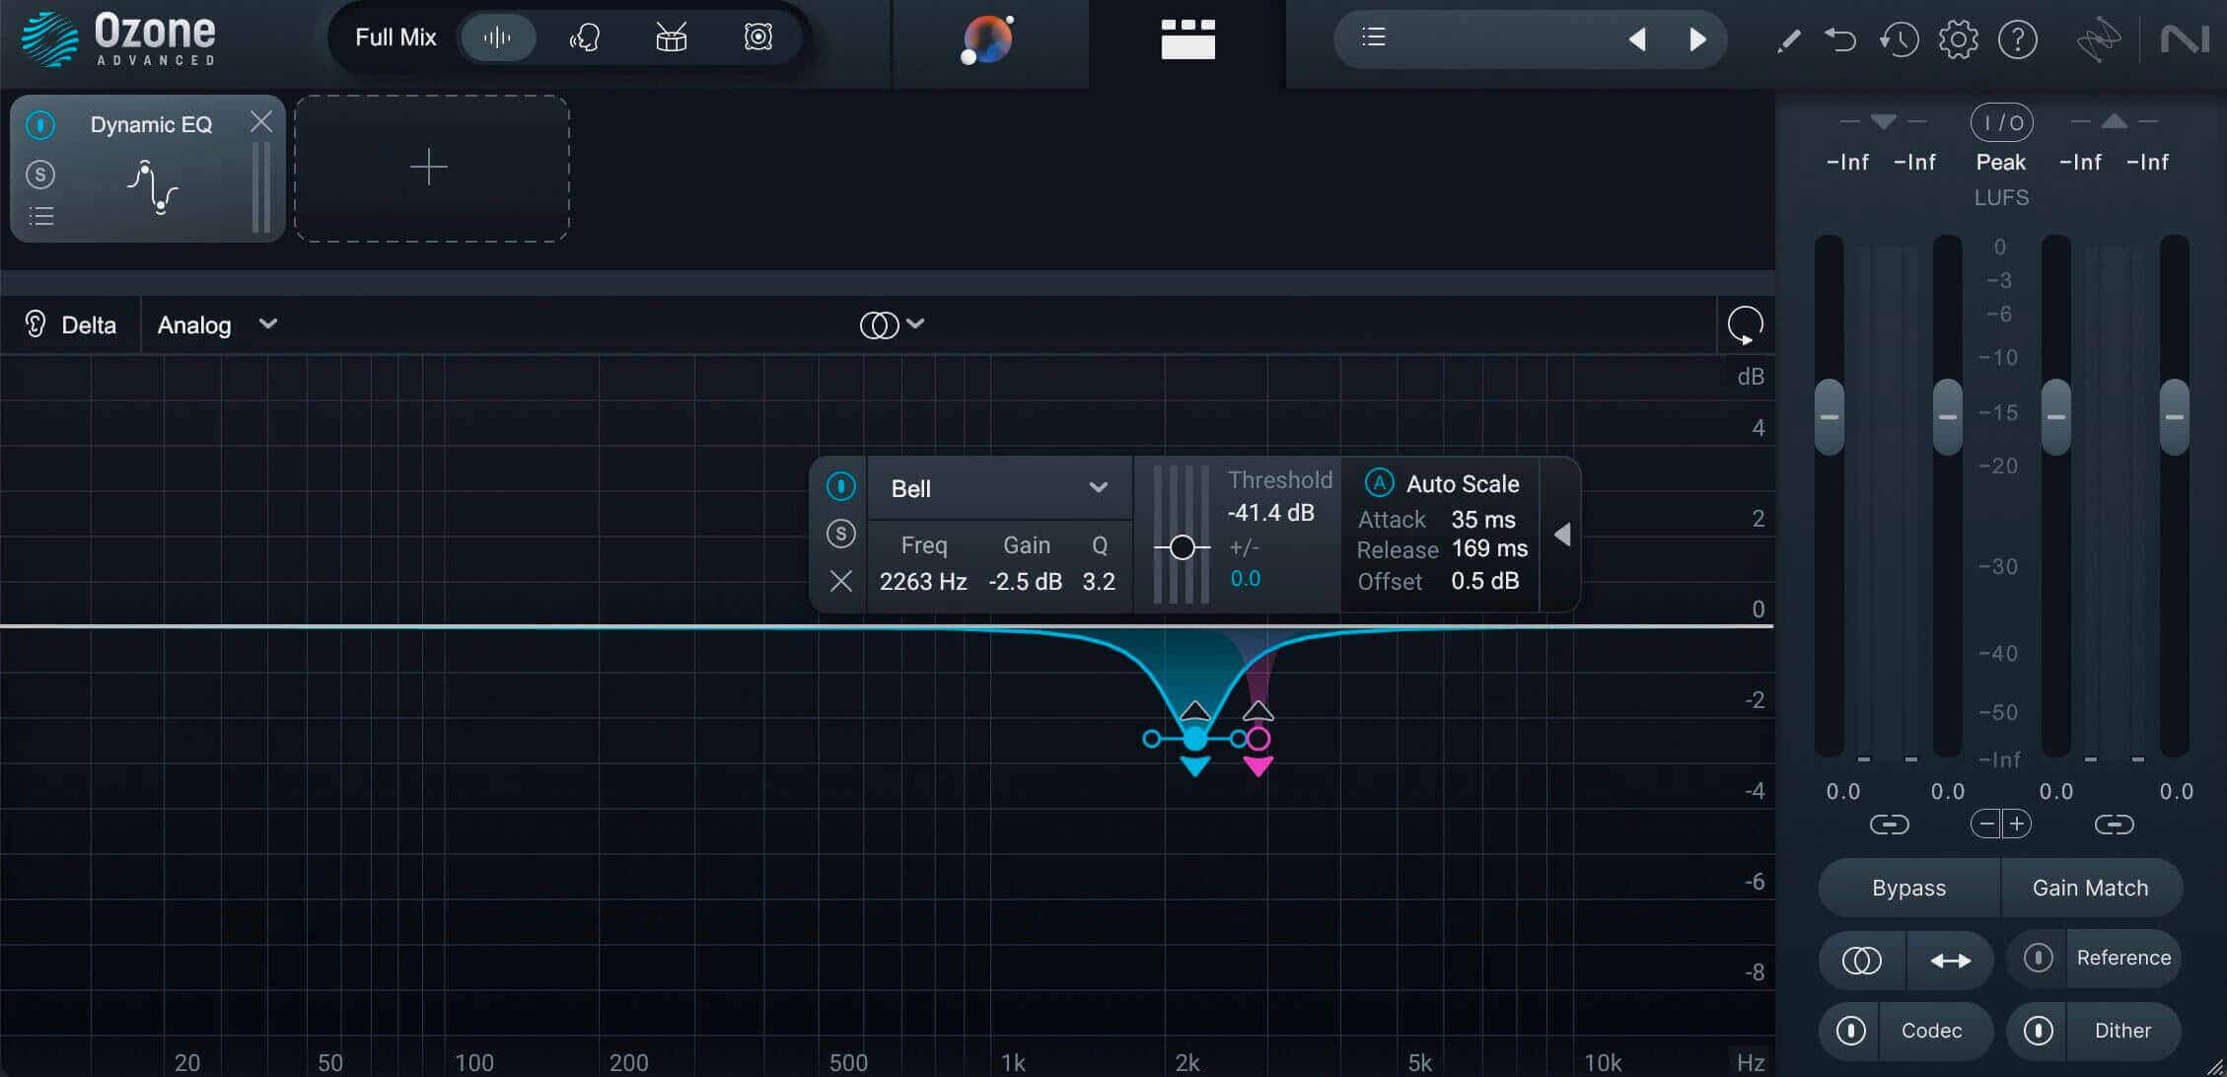Toggle the band power button in the popup
The width and height of the screenshot is (2227, 1077).
click(x=840, y=486)
